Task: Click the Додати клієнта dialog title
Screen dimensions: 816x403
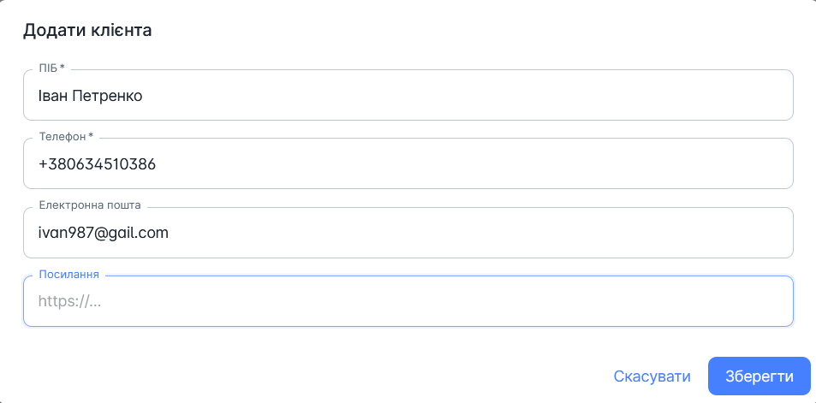Action: (87, 30)
